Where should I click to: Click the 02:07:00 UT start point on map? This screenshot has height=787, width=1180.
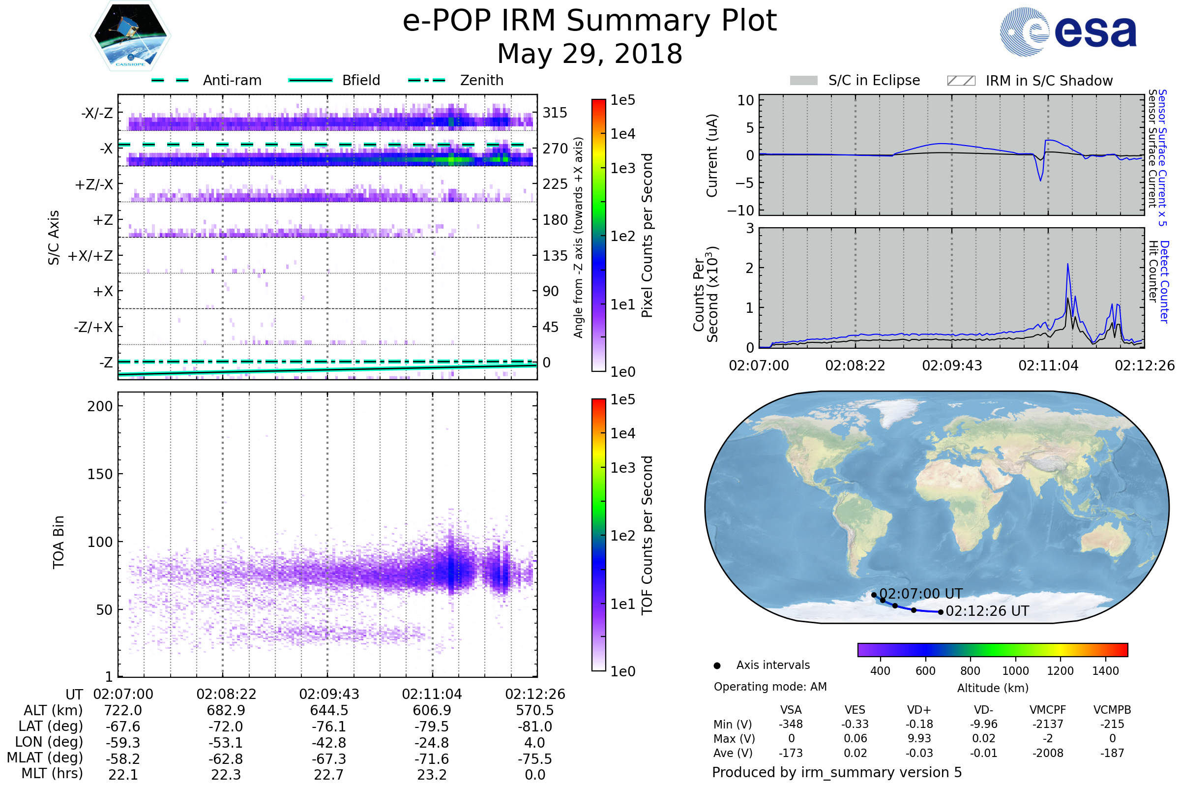tap(874, 595)
